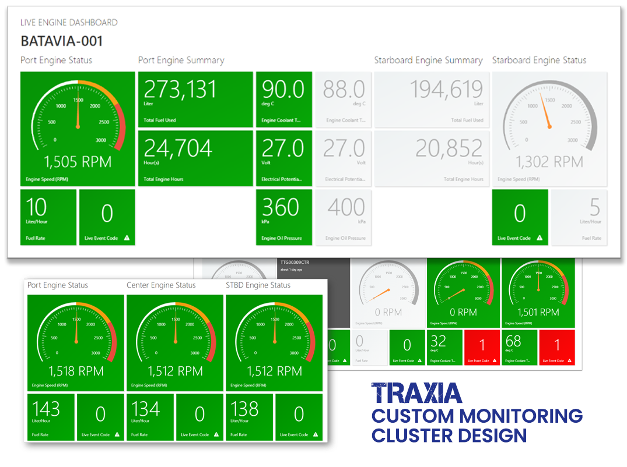The image size is (627, 467).
Task: Click the Starboard engine 1,302 RPM gauge
Action: [x=549, y=128]
